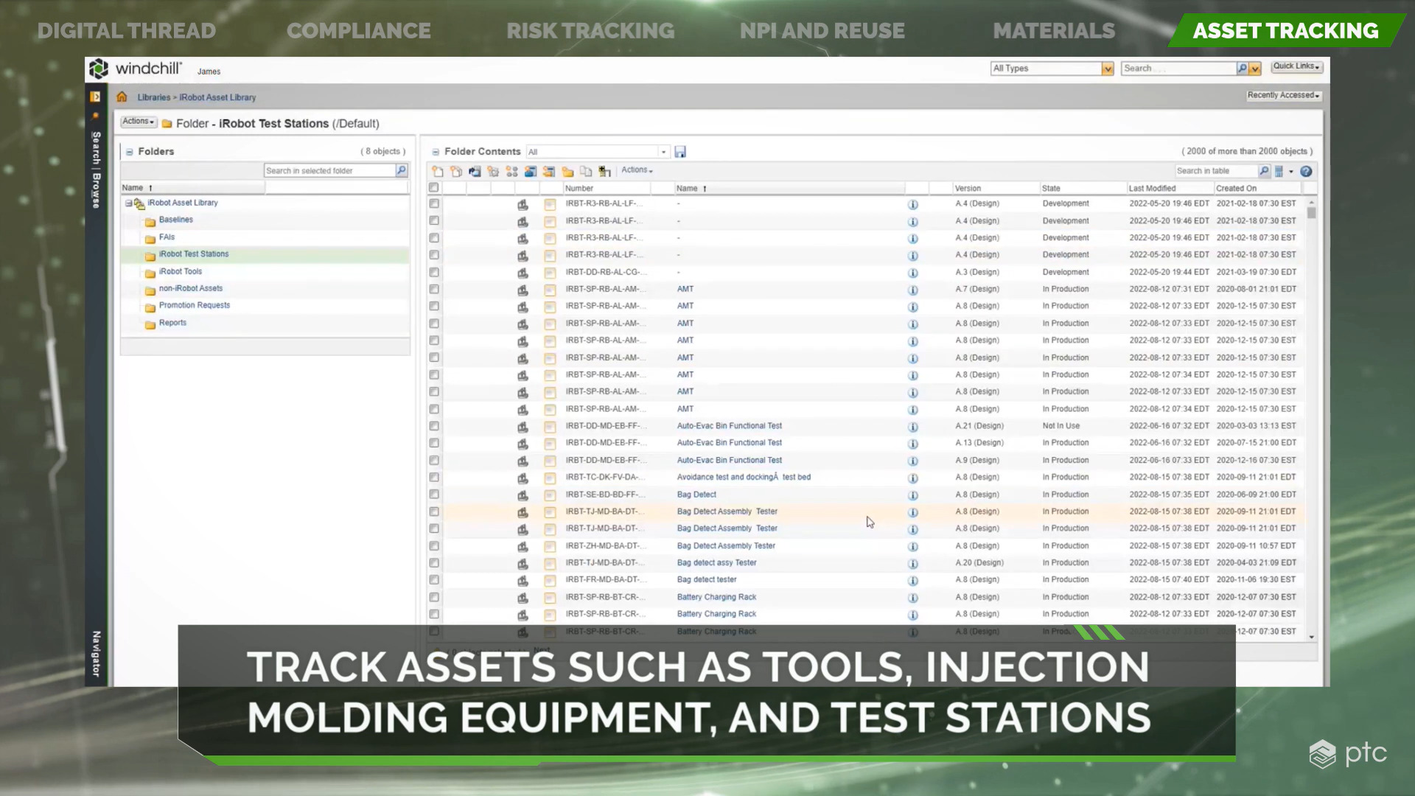Select the Compliance tab
Image resolution: width=1415 pixels, height=796 pixels.
pos(359,31)
